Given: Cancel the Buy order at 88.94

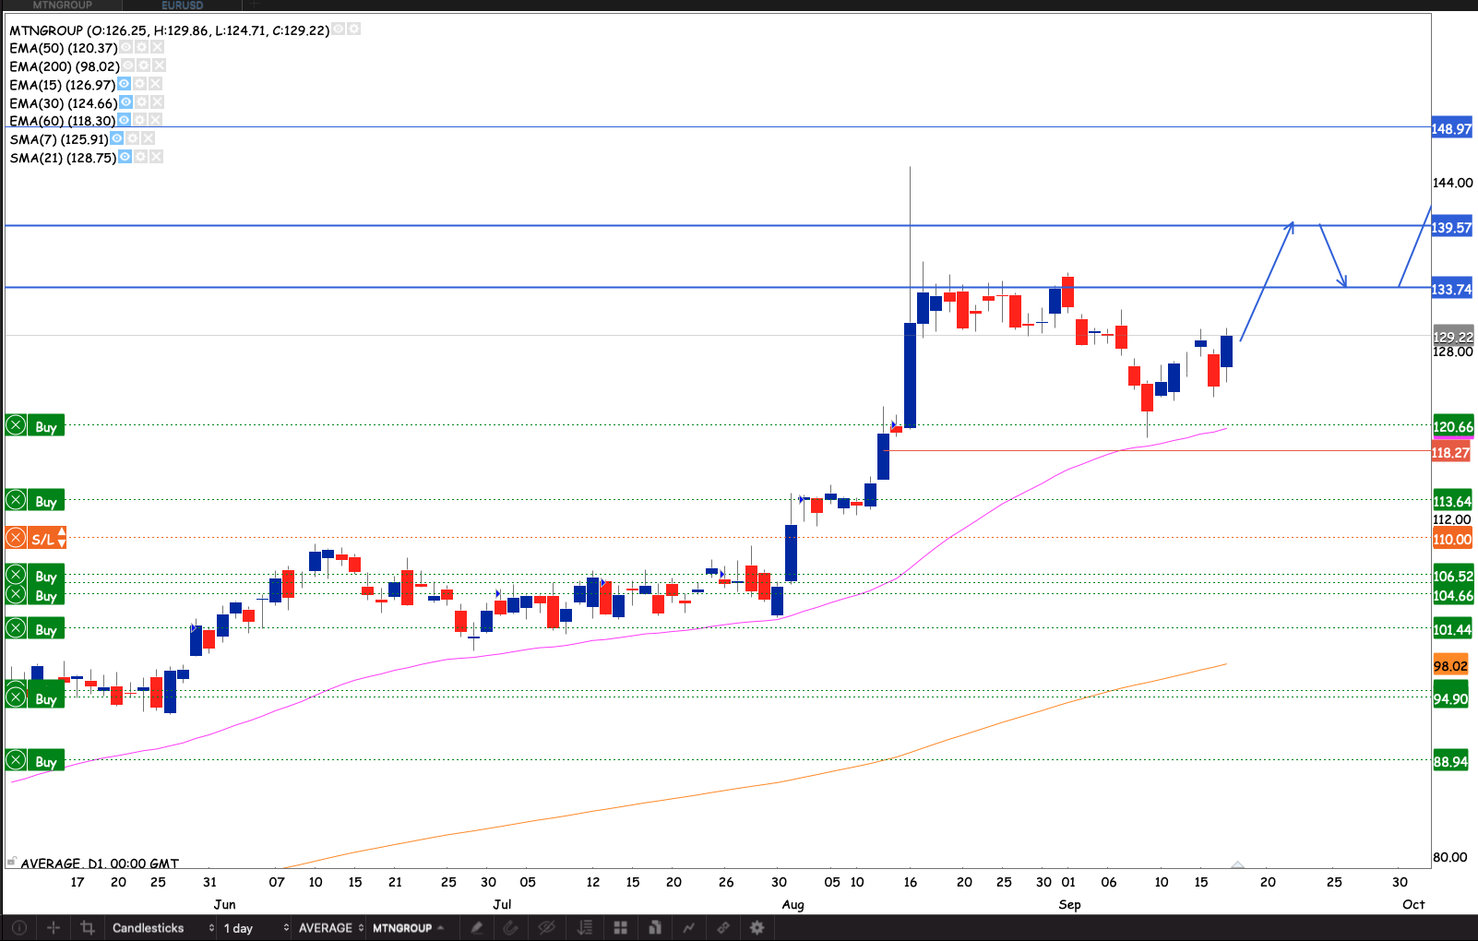Looking at the screenshot, I should click(16, 761).
